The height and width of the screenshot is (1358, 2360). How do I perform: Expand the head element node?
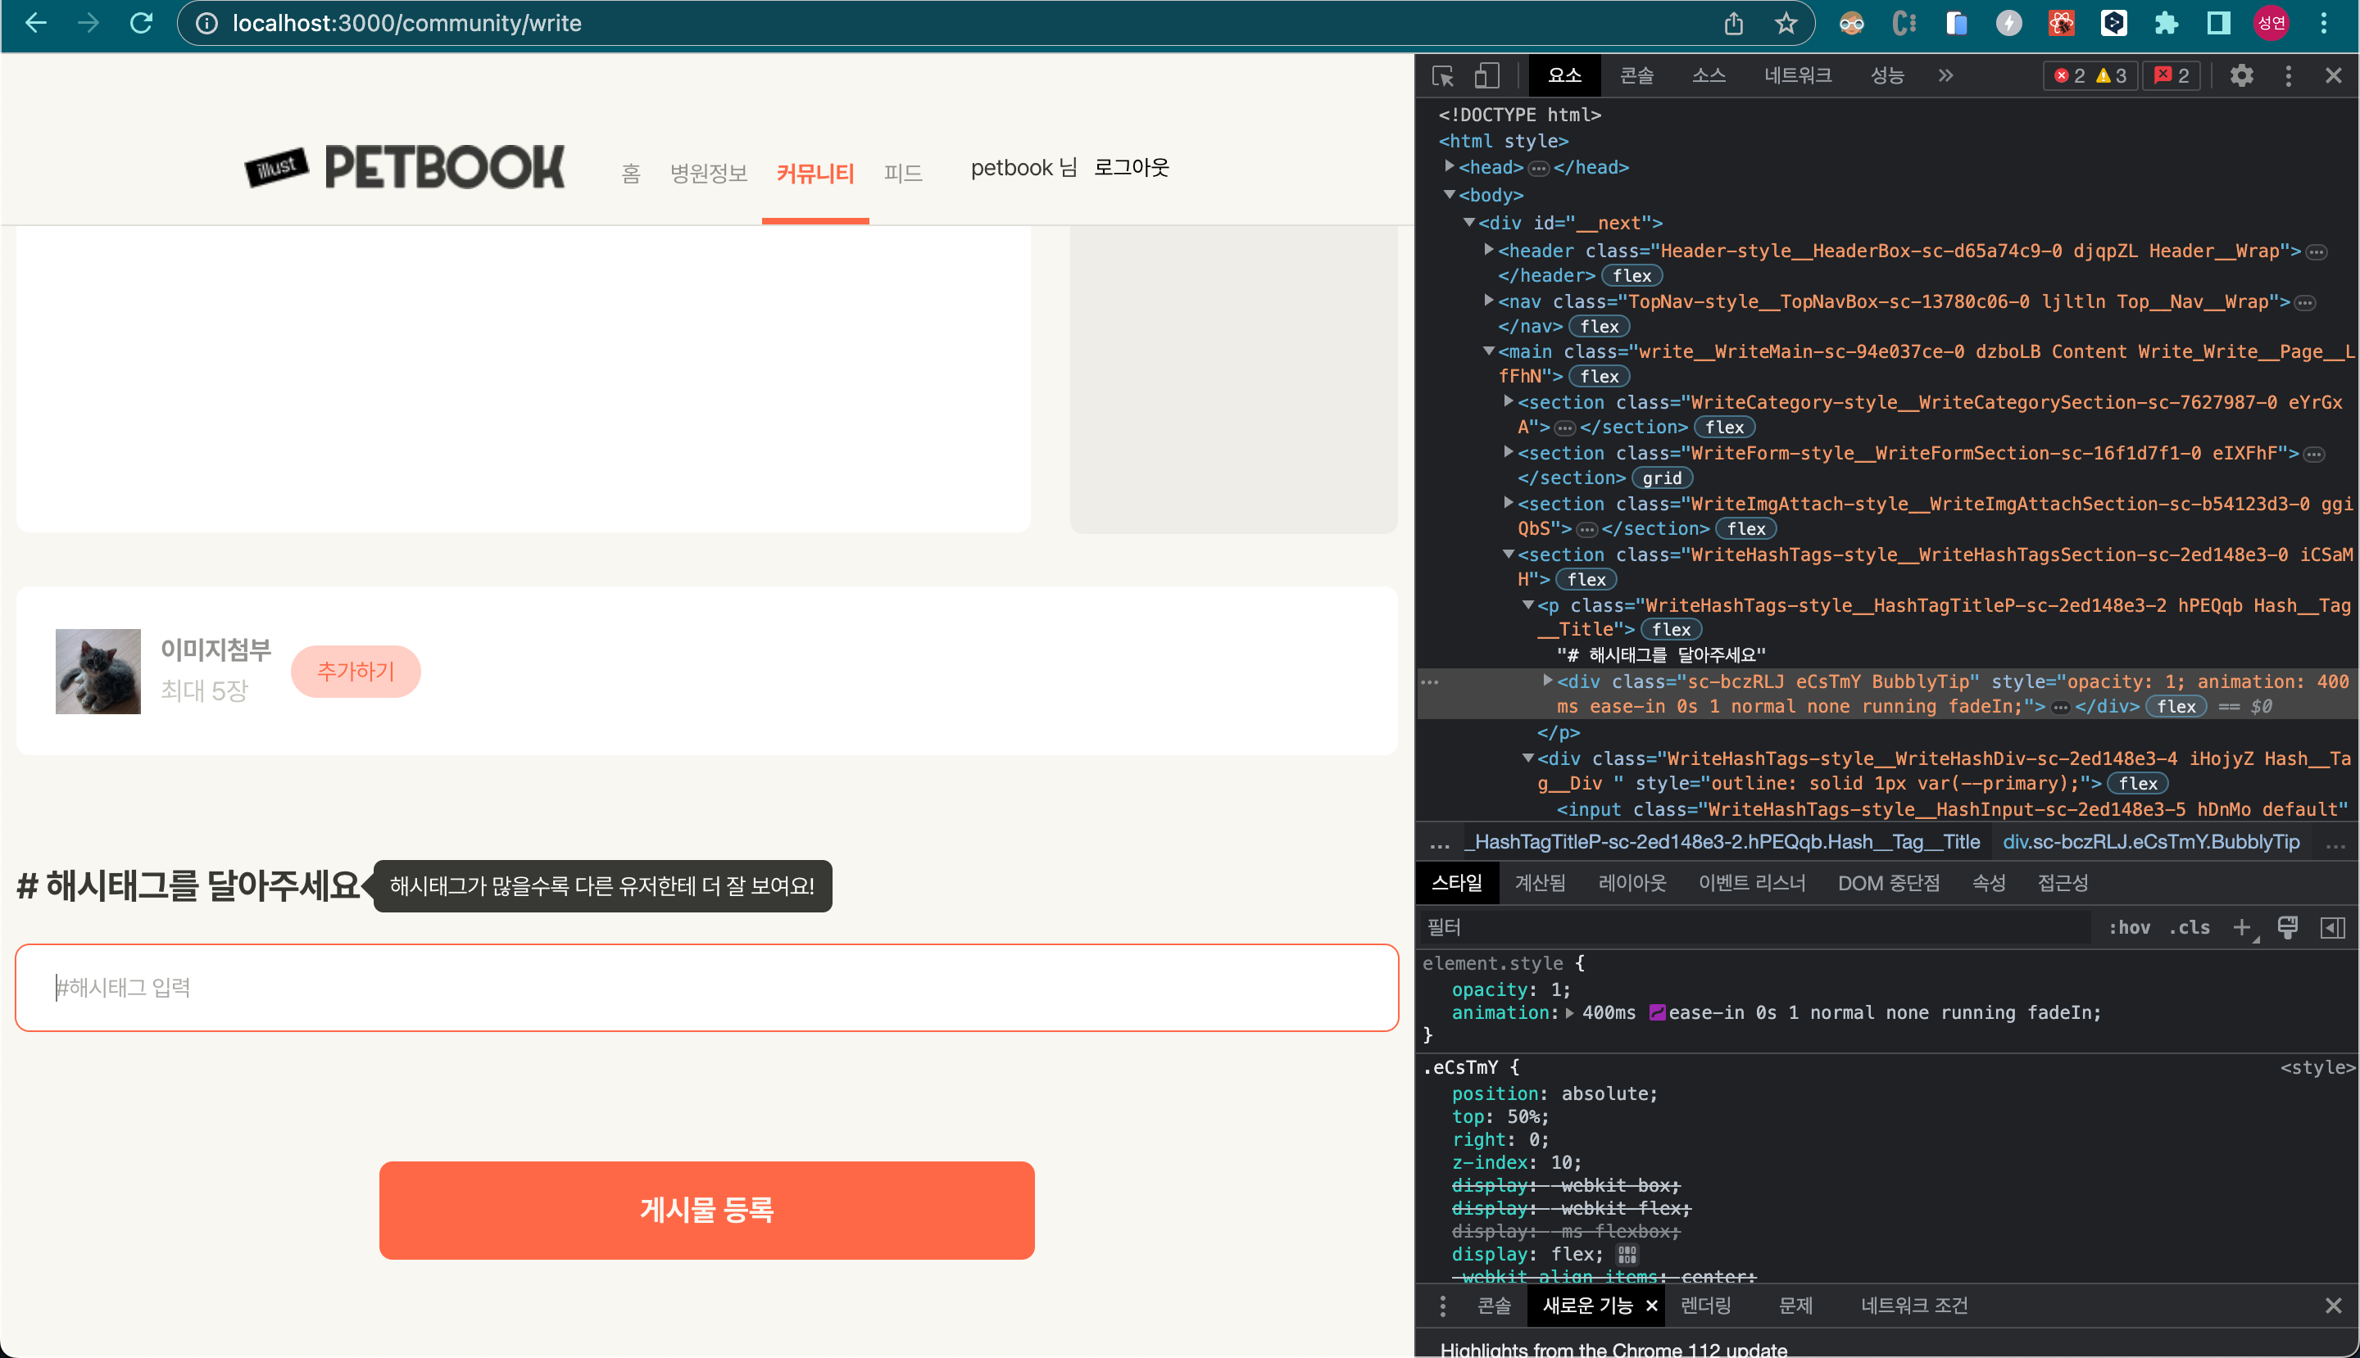(x=1450, y=167)
